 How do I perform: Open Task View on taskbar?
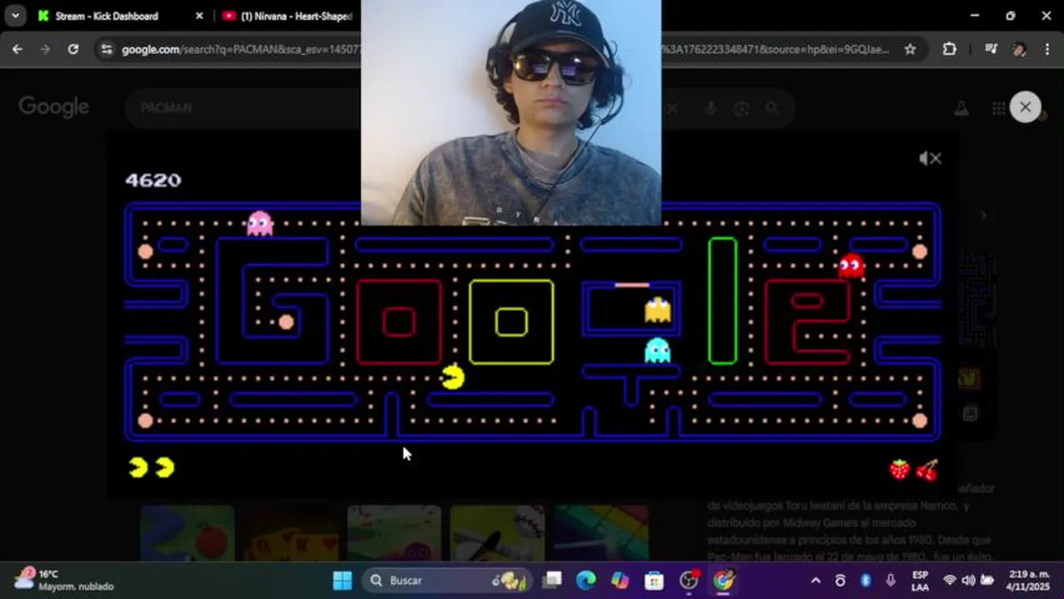click(x=553, y=580)
